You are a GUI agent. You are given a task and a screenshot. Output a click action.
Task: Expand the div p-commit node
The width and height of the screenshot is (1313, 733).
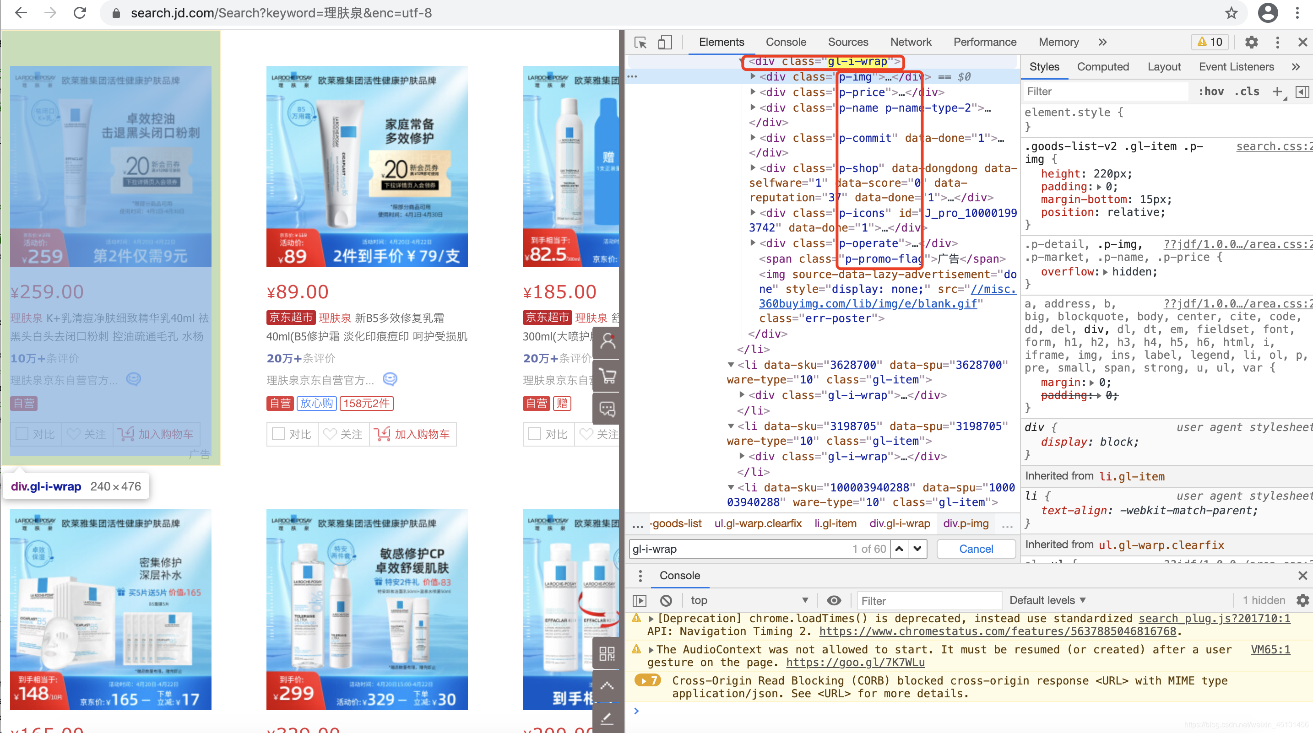click(752, 138)
